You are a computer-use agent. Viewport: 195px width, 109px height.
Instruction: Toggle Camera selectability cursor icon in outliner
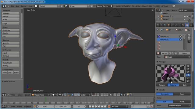point(187,16)
